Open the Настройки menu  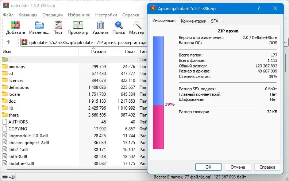pyautogui.click(x=106, y=15)
